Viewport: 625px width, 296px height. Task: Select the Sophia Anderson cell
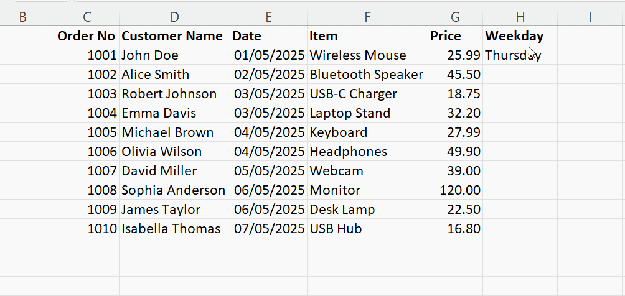[174, 190]
